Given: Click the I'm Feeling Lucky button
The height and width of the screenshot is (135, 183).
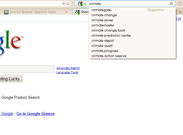Looking at the screenshot, I should click(x=11, y=79).
